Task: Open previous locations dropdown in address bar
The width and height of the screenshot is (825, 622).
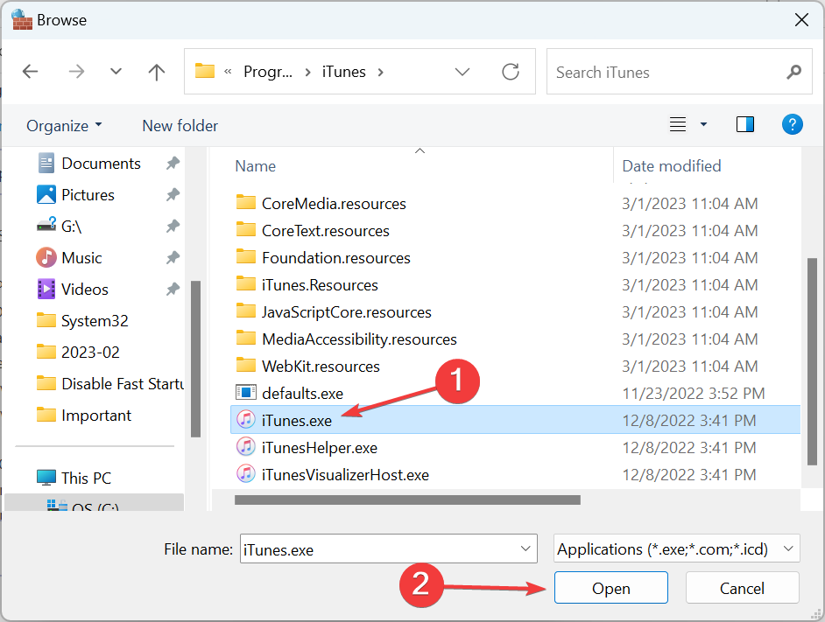Action: pyautogui.click(x=462, y=72)
